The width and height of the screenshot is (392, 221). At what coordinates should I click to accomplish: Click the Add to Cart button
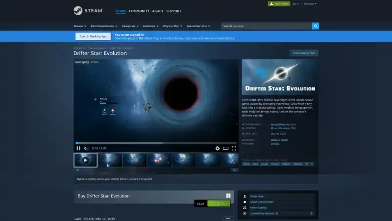tap(219, 203)
